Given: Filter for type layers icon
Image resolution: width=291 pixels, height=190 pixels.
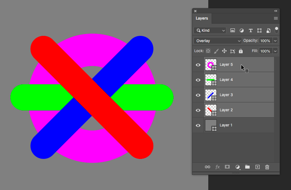Looking at the screenshot, I should coord(250,30).
